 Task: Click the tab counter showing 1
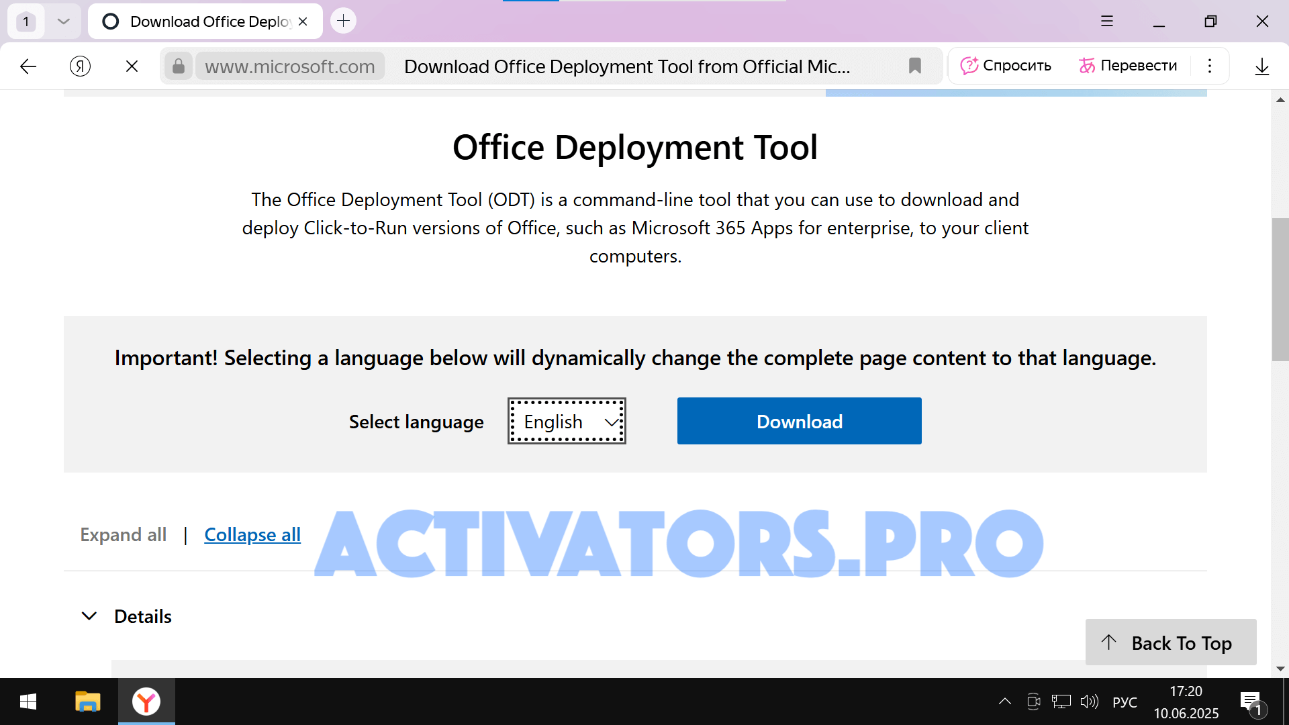click(26, 21)
